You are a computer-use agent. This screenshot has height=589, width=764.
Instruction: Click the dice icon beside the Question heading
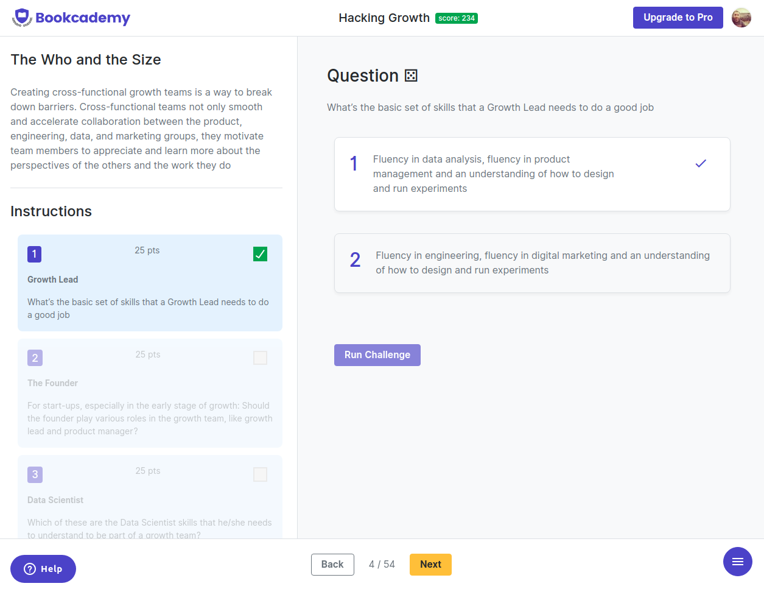[411, 75]
